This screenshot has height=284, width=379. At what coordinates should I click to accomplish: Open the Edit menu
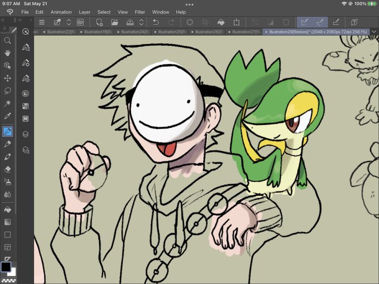coord(39,12)
